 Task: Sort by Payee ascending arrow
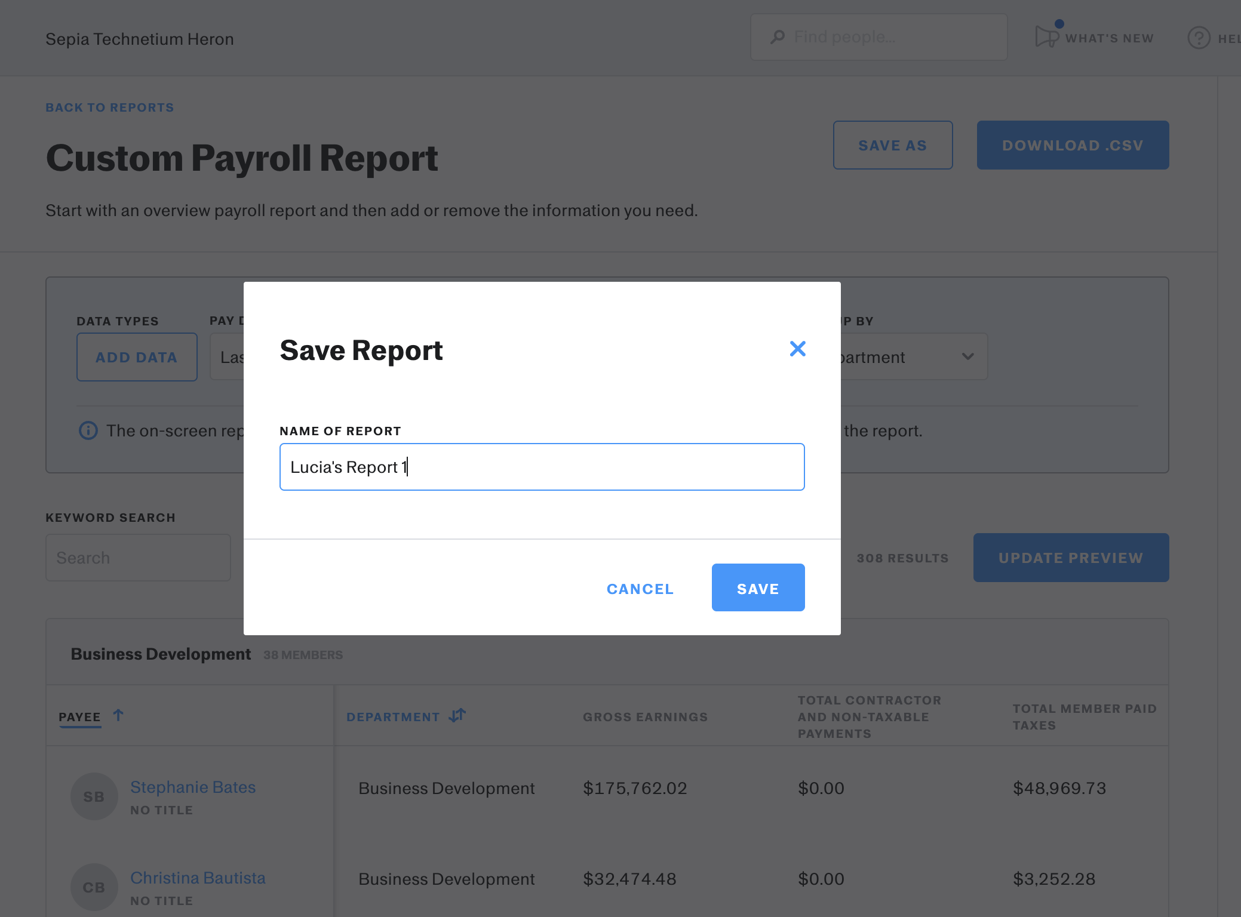click(x=118, y=715)
